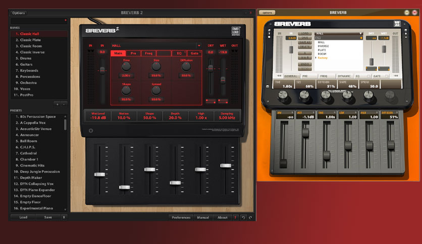
Task: Select the Main tab in Breverb 2
Action: point(118,53)
